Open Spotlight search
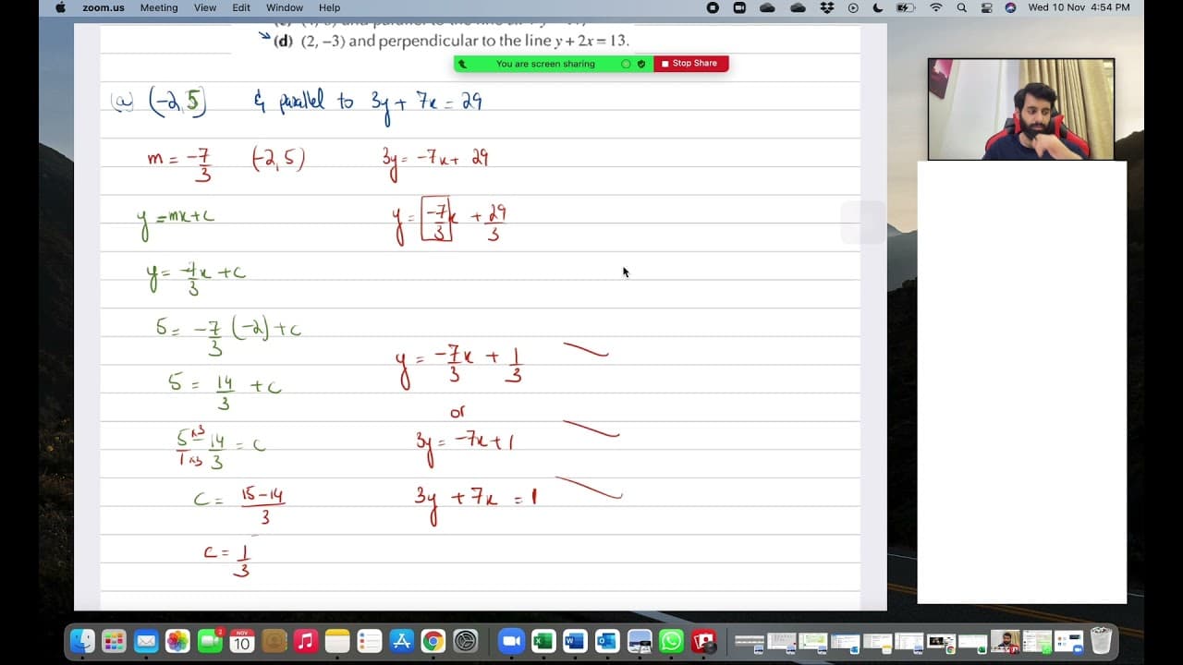The image size is (1183, 665). coord(962,7)
